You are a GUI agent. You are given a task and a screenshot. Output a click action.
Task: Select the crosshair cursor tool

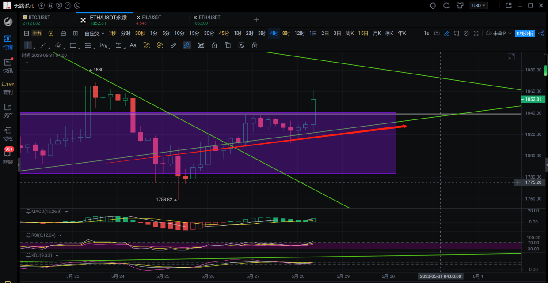28,45
